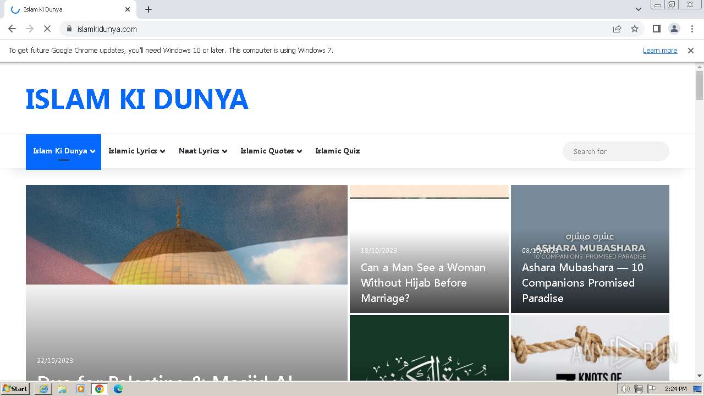Switch to Chrome in the taskbar
The image size is (704, 396).
(100, 389)
